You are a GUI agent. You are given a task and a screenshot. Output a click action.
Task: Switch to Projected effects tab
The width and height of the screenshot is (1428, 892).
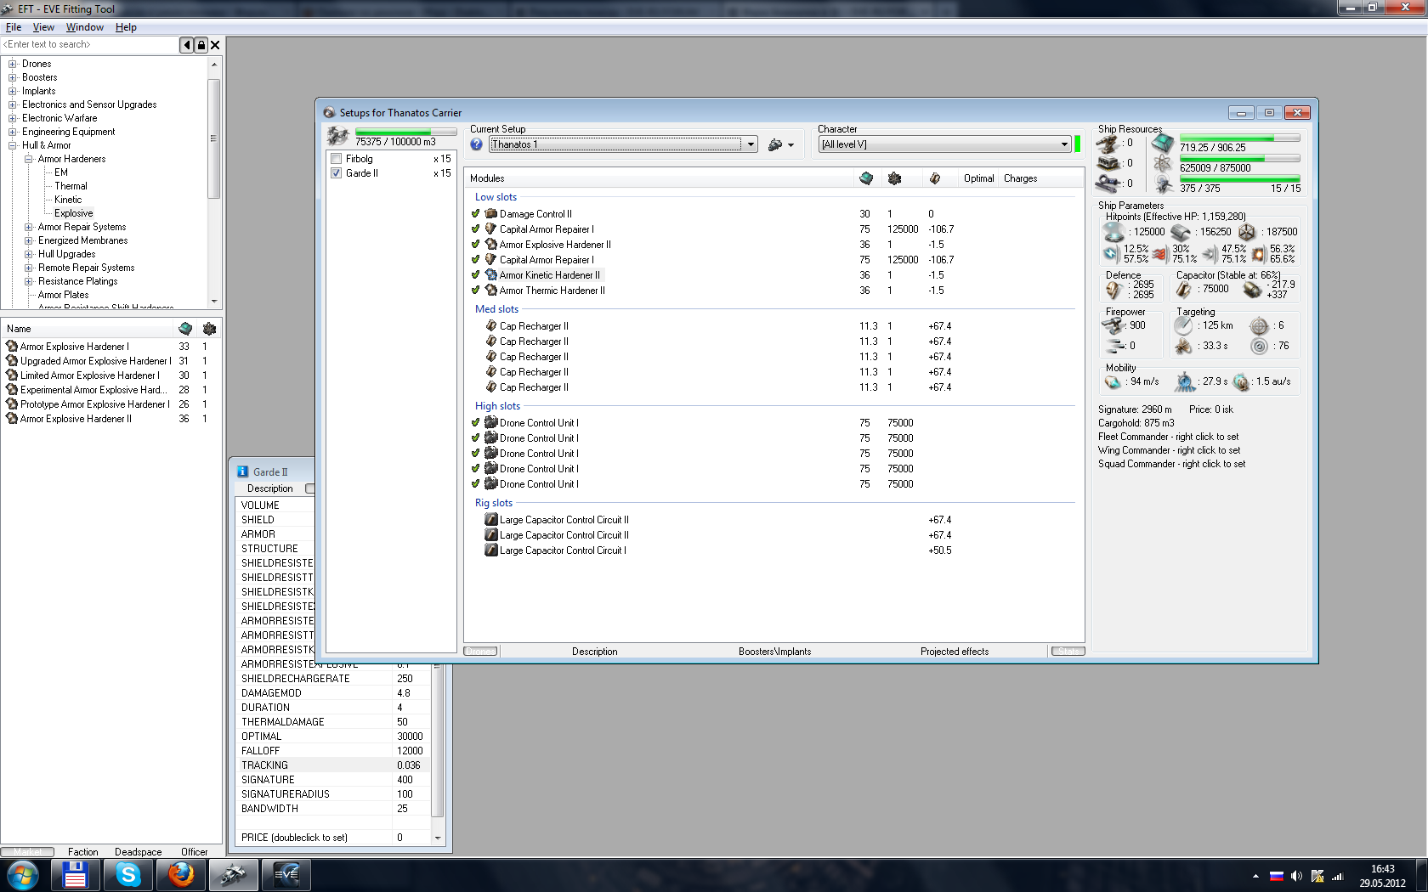[x=955, y=652]
